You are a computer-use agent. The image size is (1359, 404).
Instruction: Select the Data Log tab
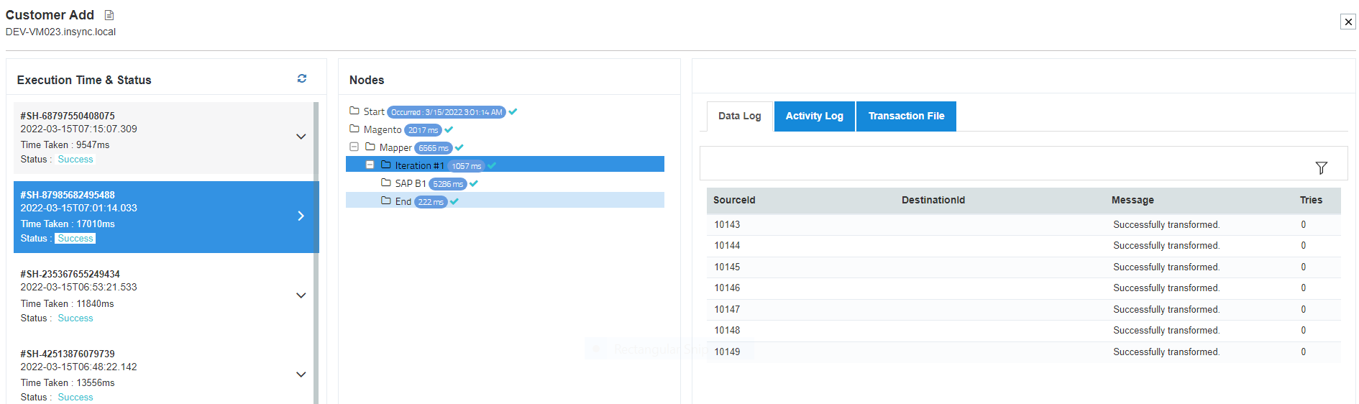coord(739,116)
